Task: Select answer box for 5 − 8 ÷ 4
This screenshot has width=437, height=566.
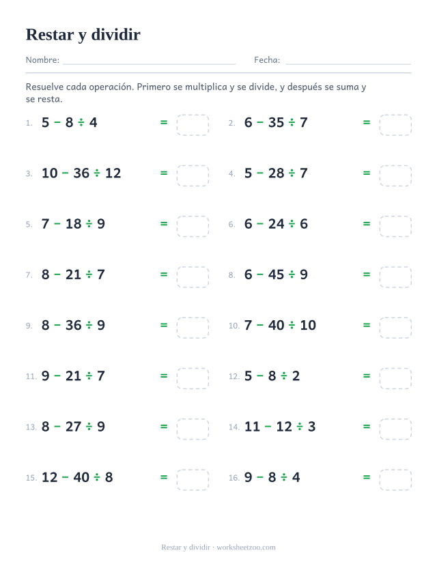Action: pyautogui.click(x=193, y=125)
